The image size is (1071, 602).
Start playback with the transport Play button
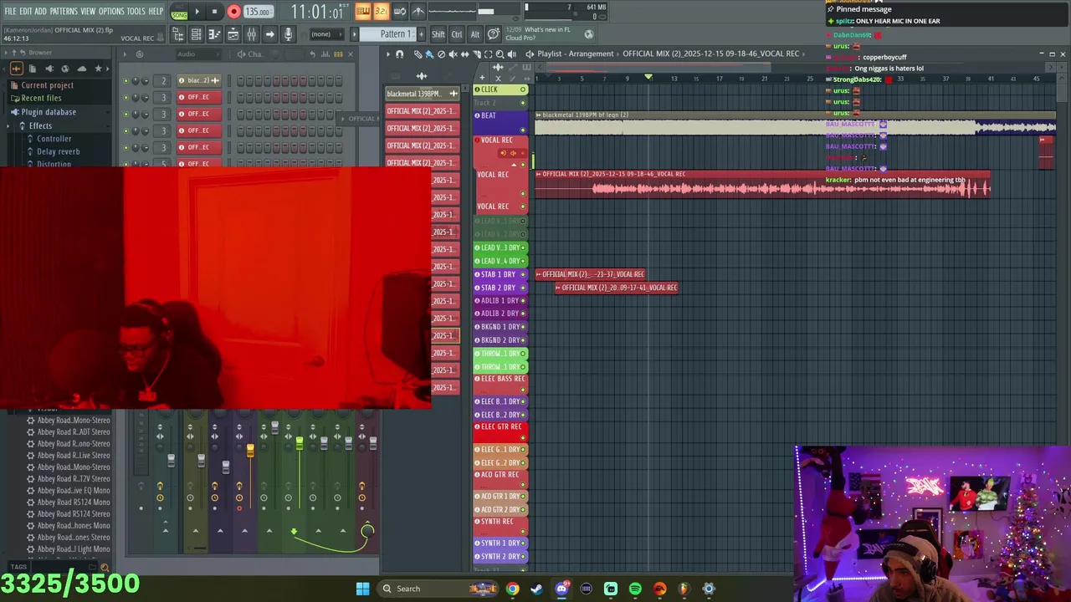[197, 12]
